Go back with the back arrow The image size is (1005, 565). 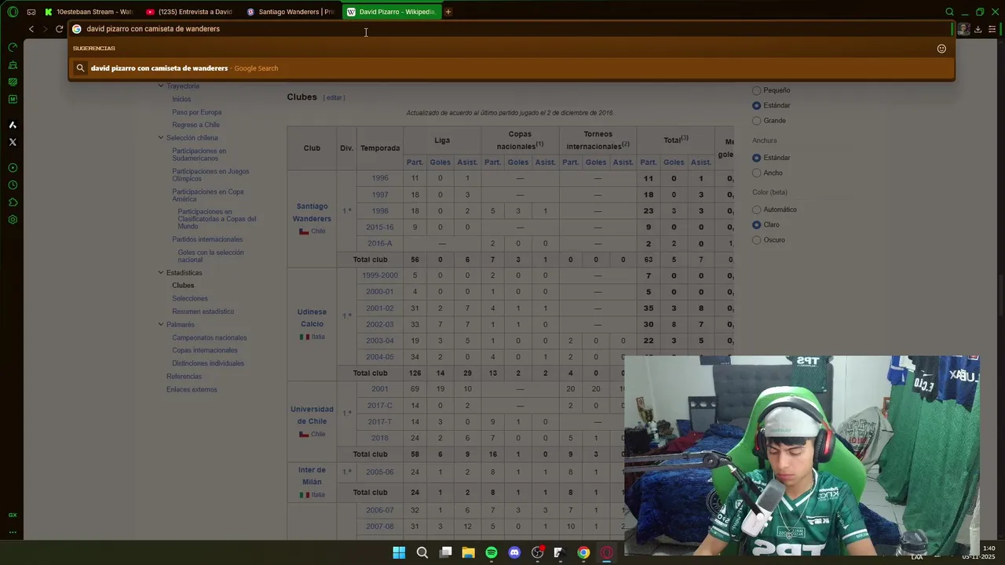[x=31, y=29]
